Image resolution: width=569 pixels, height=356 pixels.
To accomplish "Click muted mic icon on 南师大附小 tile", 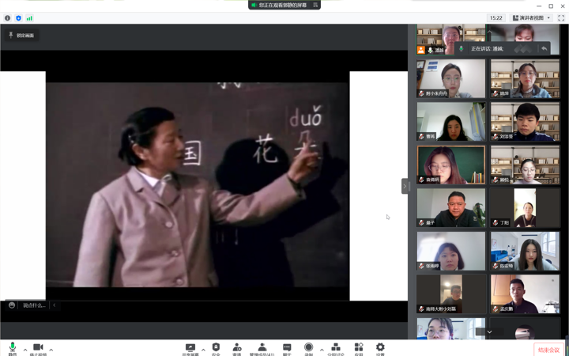I will pyautogui.click(x=421, y=309).
